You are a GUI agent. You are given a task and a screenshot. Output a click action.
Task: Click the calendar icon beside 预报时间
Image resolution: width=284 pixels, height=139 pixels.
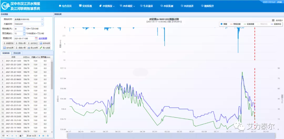[36, 38]
